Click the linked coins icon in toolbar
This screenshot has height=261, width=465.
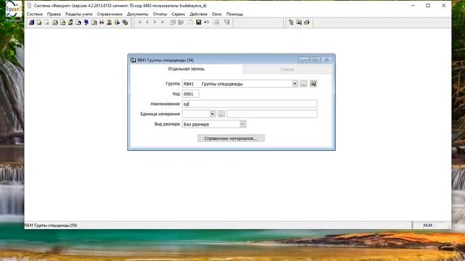tap(125, 22)
